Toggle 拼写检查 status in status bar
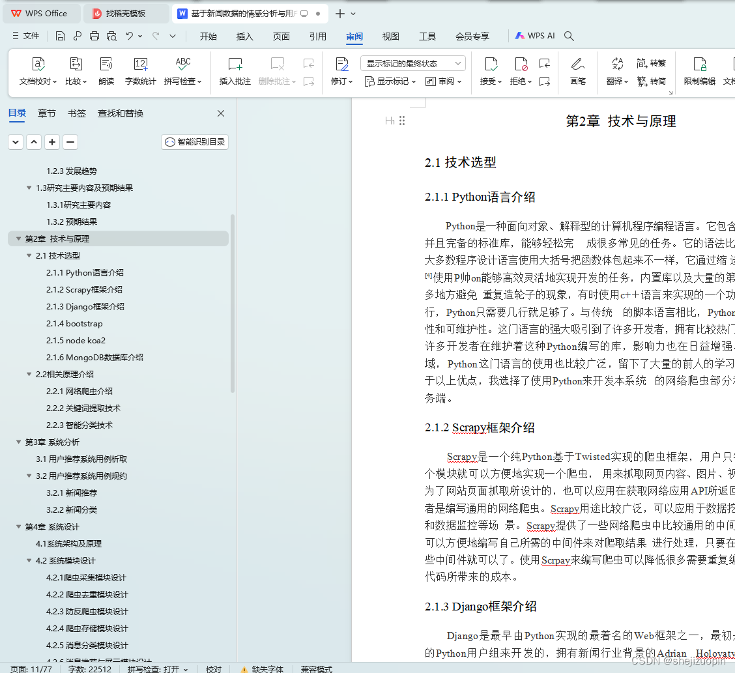Viewport: 735px width, 673px height. (x=158, y=669)
